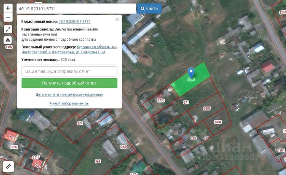This screenshot has height=175, width=286.
Task: Select parcel label 3822 on the map
Action: tap(13, 138)
